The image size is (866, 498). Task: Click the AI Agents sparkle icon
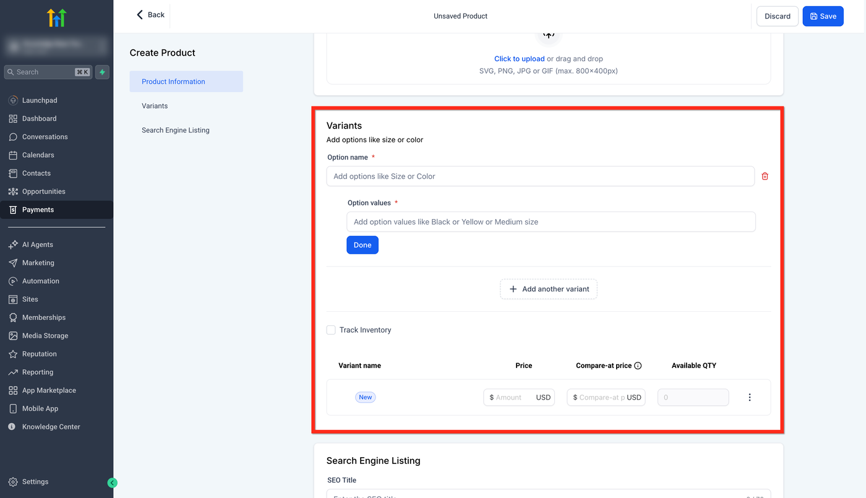pos(13,244)
